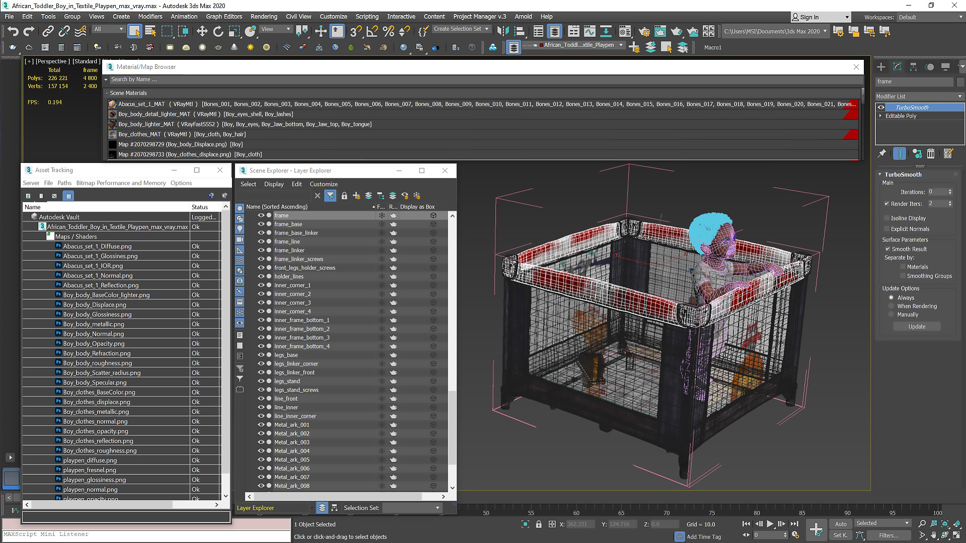Click the lock icon in Scene Explorer toolbar

click(344, 196)
